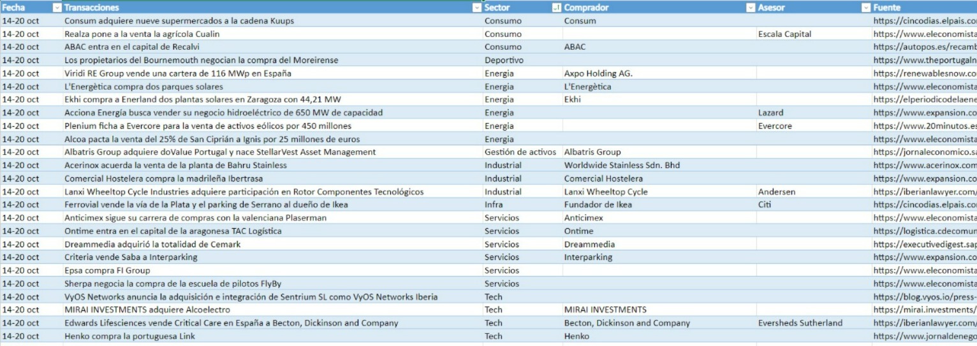Open the 20minutos.es link for Plenium
The width and height of the screenshot is (977, 346).
(x=925, y=126)
